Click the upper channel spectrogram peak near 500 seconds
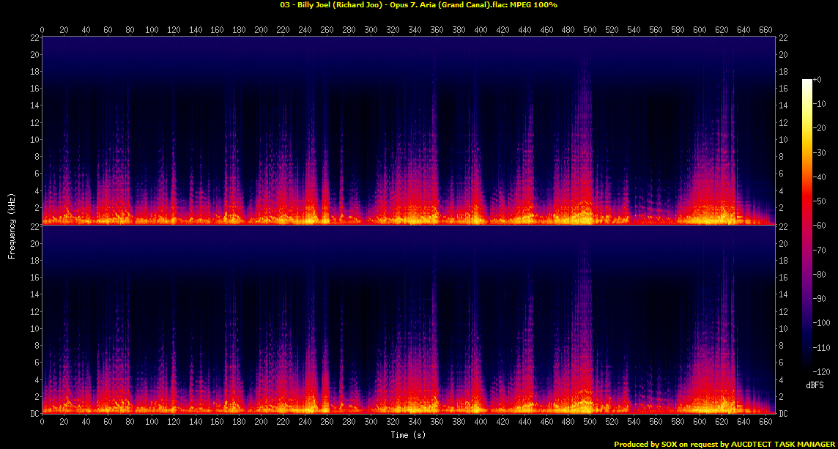The image size is (838, 449). (x=585, y=146)
